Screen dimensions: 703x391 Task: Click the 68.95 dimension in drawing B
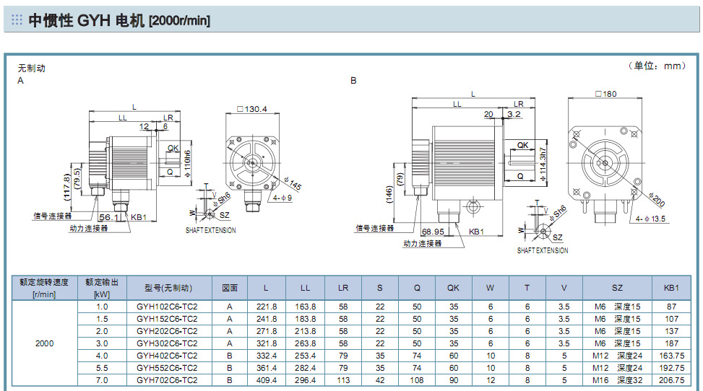[433, 232]
